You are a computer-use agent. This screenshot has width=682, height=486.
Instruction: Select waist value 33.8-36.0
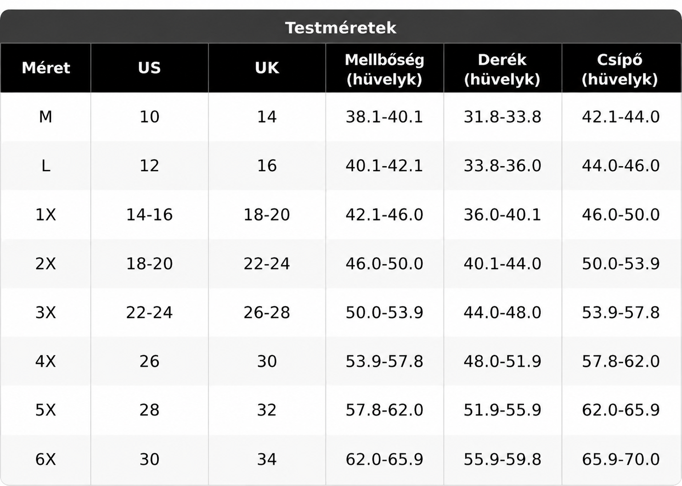pyautogui.click(x=502, y=166)
